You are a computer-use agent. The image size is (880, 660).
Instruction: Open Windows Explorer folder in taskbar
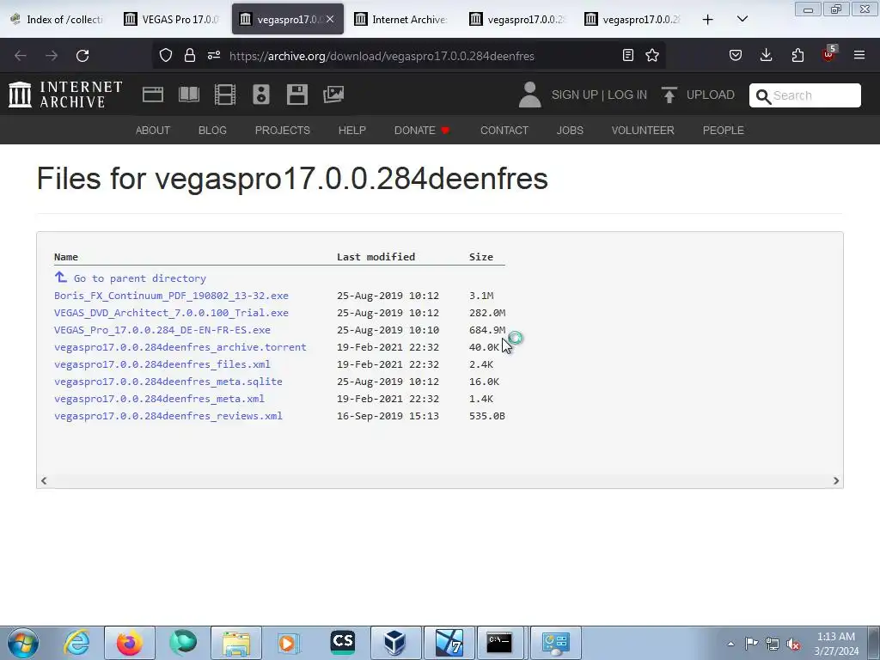236,643
